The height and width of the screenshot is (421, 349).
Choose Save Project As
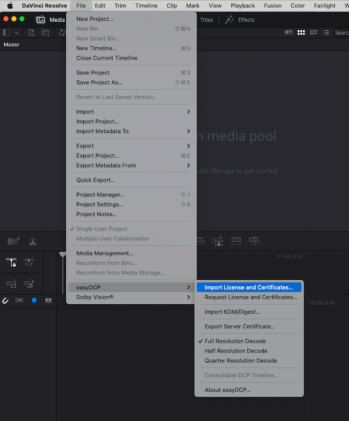tap(131, 82)
